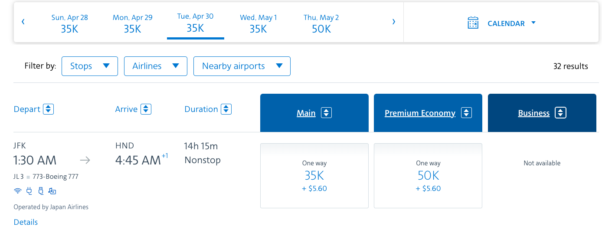Click the next dates right arrow
602x230 pixels.
point(393,21)
